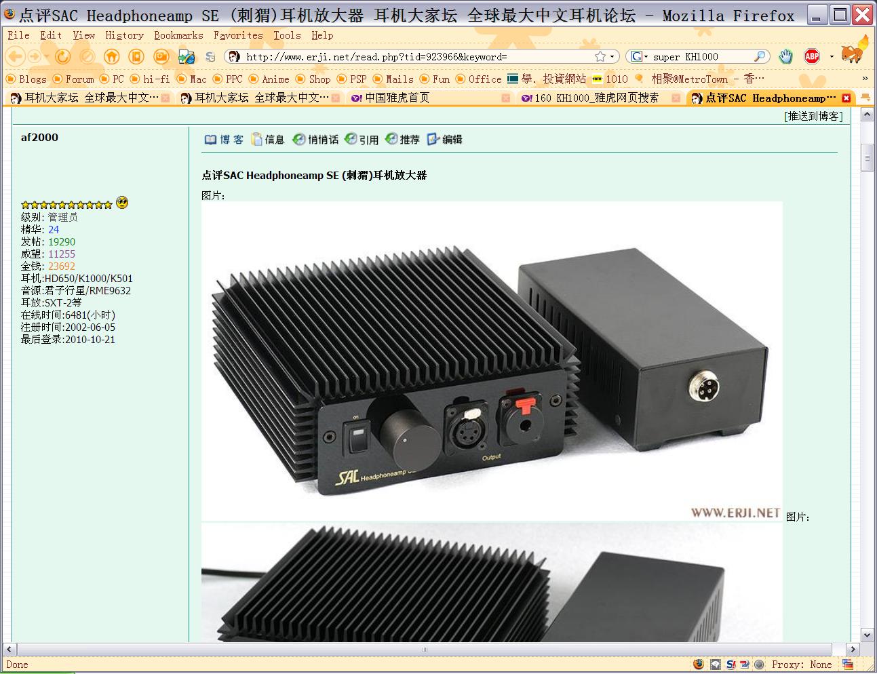This screenshot has height=674, width=877.
Task: Click the small S icon before the address bar
Action: click(210, 57)
